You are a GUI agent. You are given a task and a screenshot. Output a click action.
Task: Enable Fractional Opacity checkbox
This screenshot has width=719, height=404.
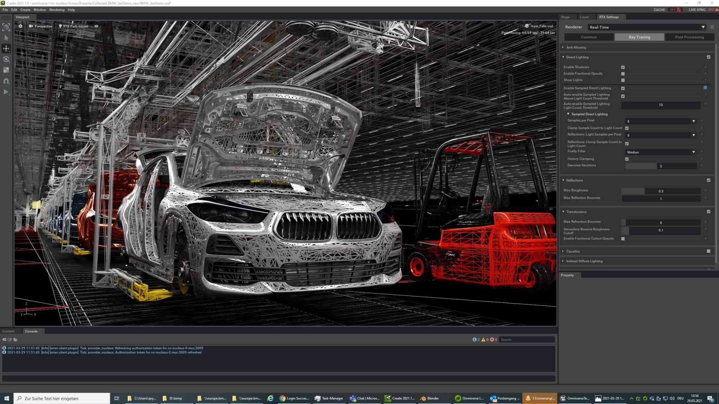[623, 74]
